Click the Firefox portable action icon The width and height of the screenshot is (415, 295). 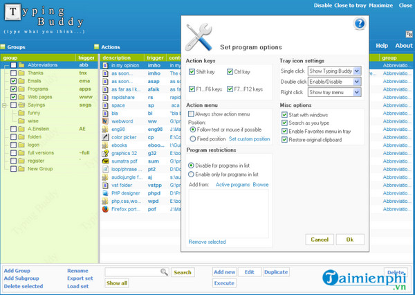105,208
